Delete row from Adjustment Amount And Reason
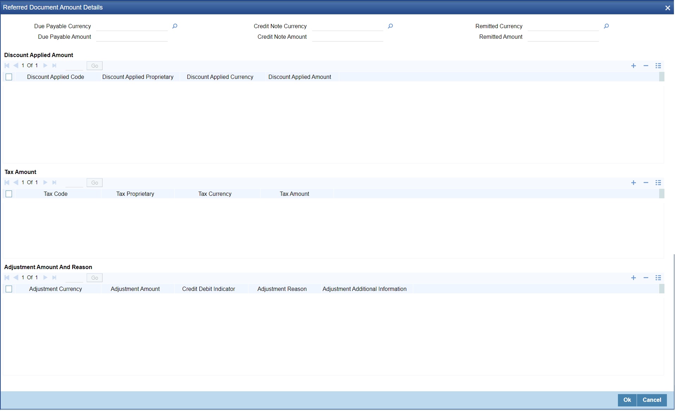The image size is (675, 411). tap(646, 278)
